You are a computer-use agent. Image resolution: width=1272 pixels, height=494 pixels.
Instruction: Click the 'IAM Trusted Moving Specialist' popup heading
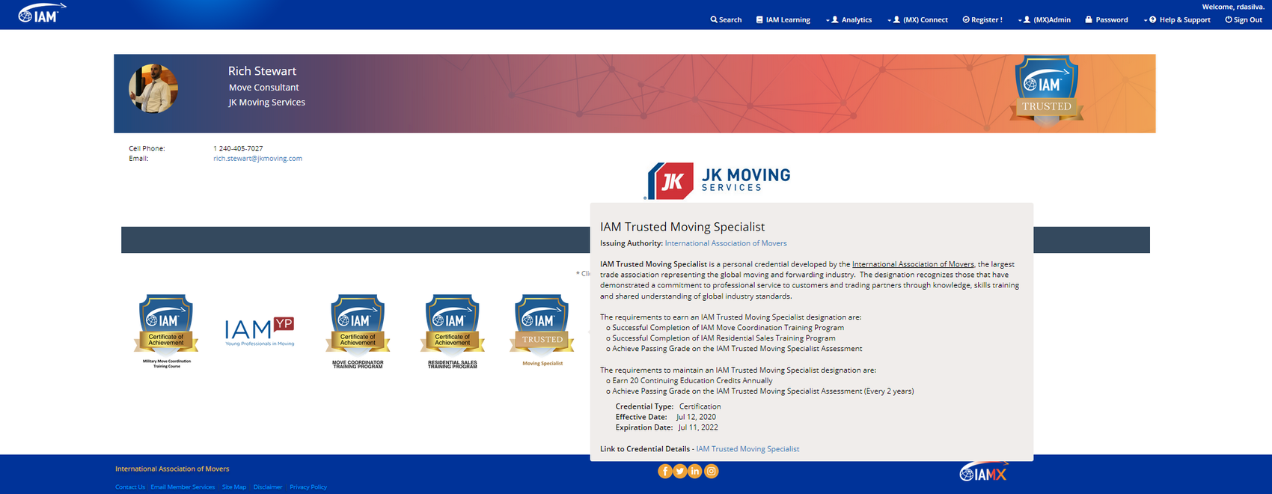[x=682, y=227]
